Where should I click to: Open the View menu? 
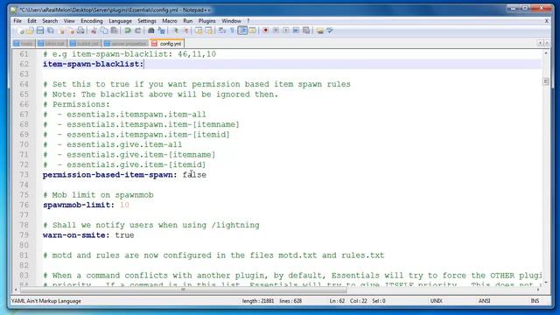pos(69,21)
